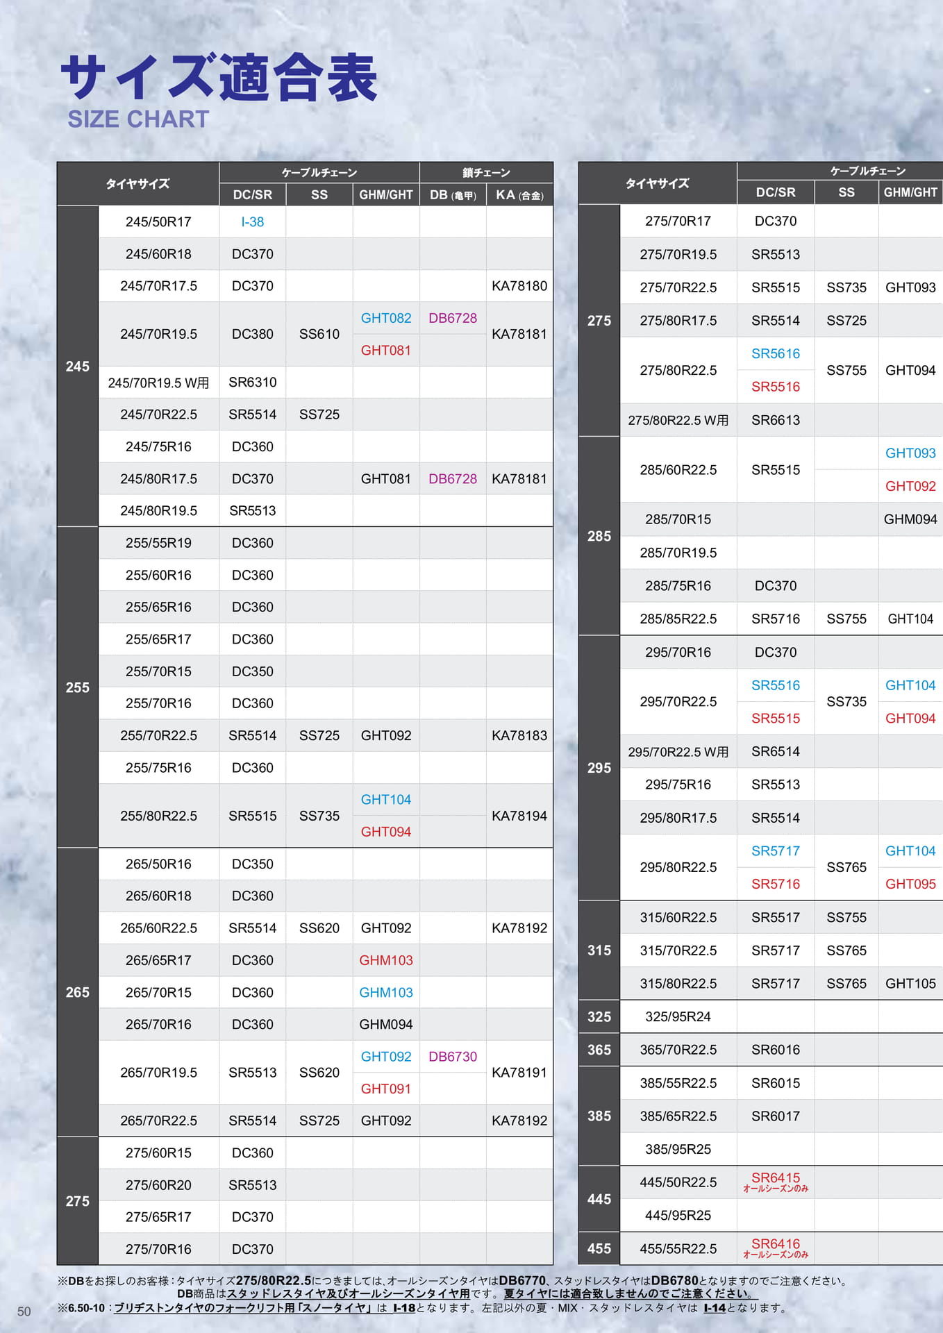
Task: Click the KA78194 cell
Action: (x=519, y=816)
